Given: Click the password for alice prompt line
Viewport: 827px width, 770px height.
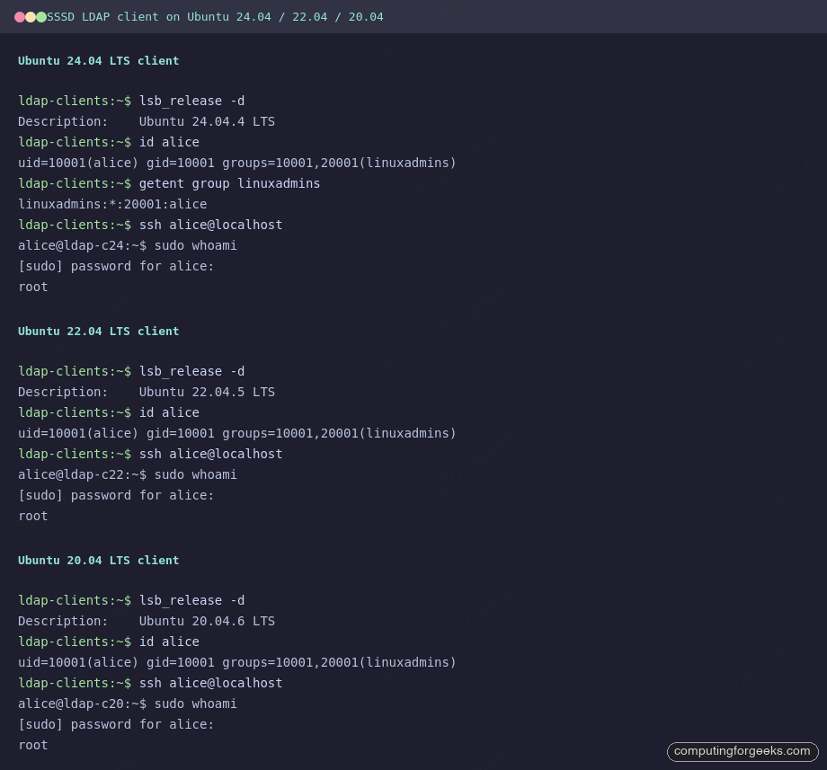Looking at the screenshot, I should point(115,266).
